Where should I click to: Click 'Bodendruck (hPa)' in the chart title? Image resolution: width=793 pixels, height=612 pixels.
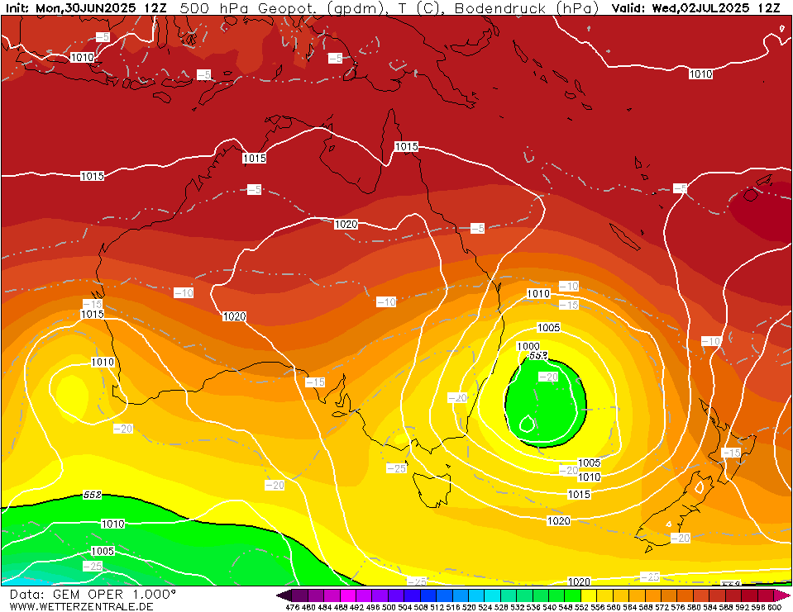[526, 8]
